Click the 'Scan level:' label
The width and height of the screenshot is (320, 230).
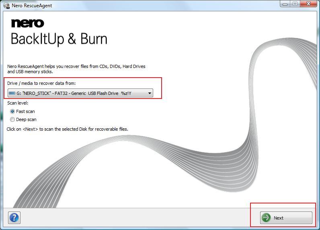[x=18, y=103]
